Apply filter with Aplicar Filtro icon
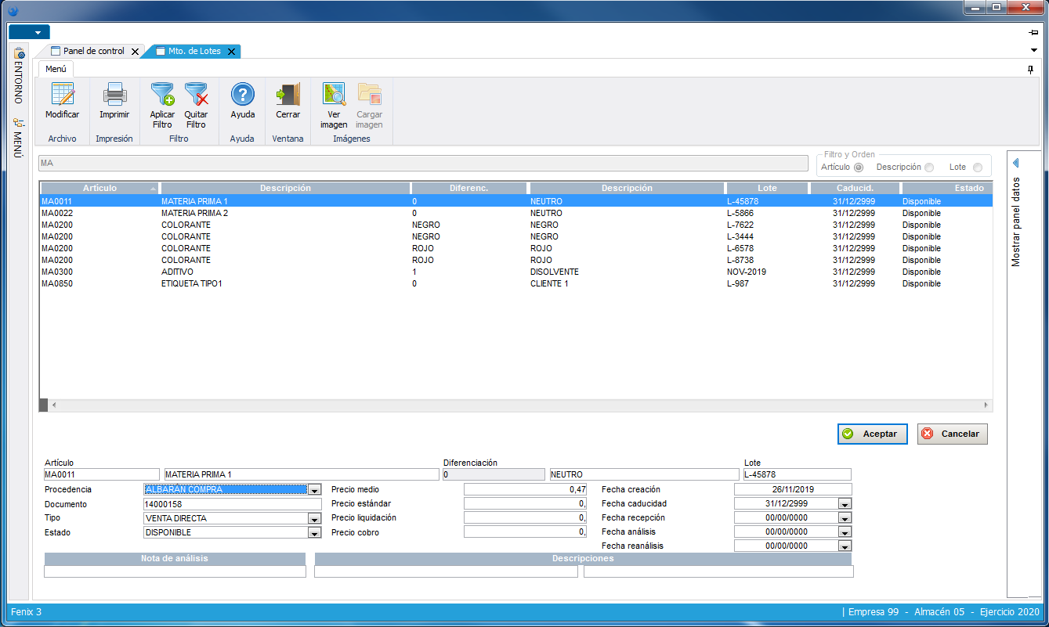Image resolution: width=1049 pixels, height=627 pixels. point(162,95)
